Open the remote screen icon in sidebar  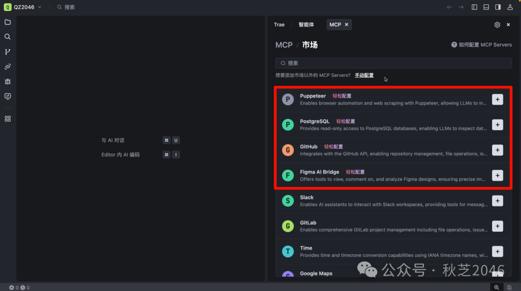(8, 96)
